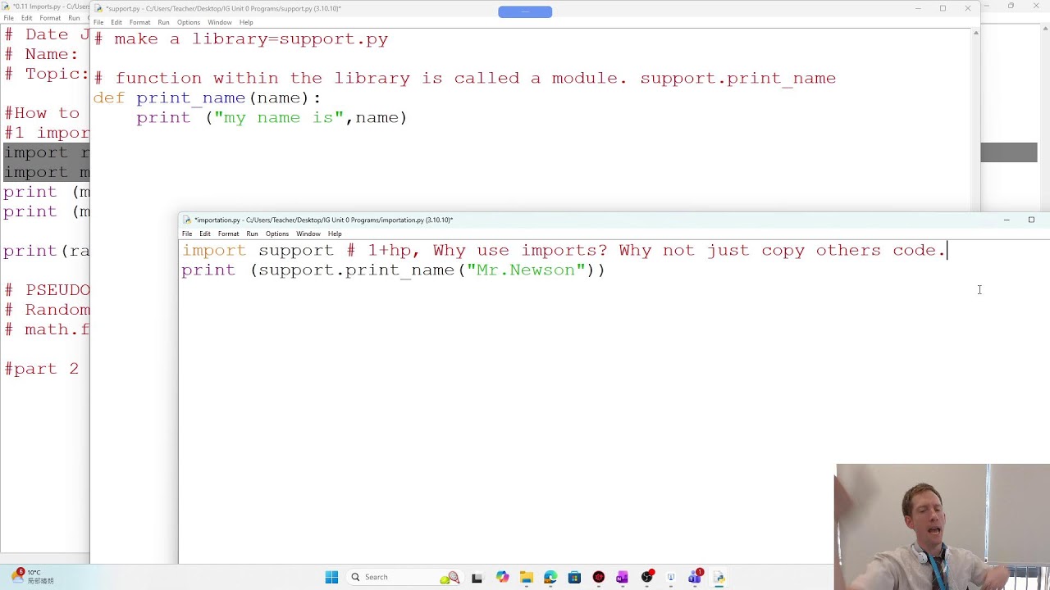
Task: Click scrollbar up arrow in support.py
Action: click(975, 33)
